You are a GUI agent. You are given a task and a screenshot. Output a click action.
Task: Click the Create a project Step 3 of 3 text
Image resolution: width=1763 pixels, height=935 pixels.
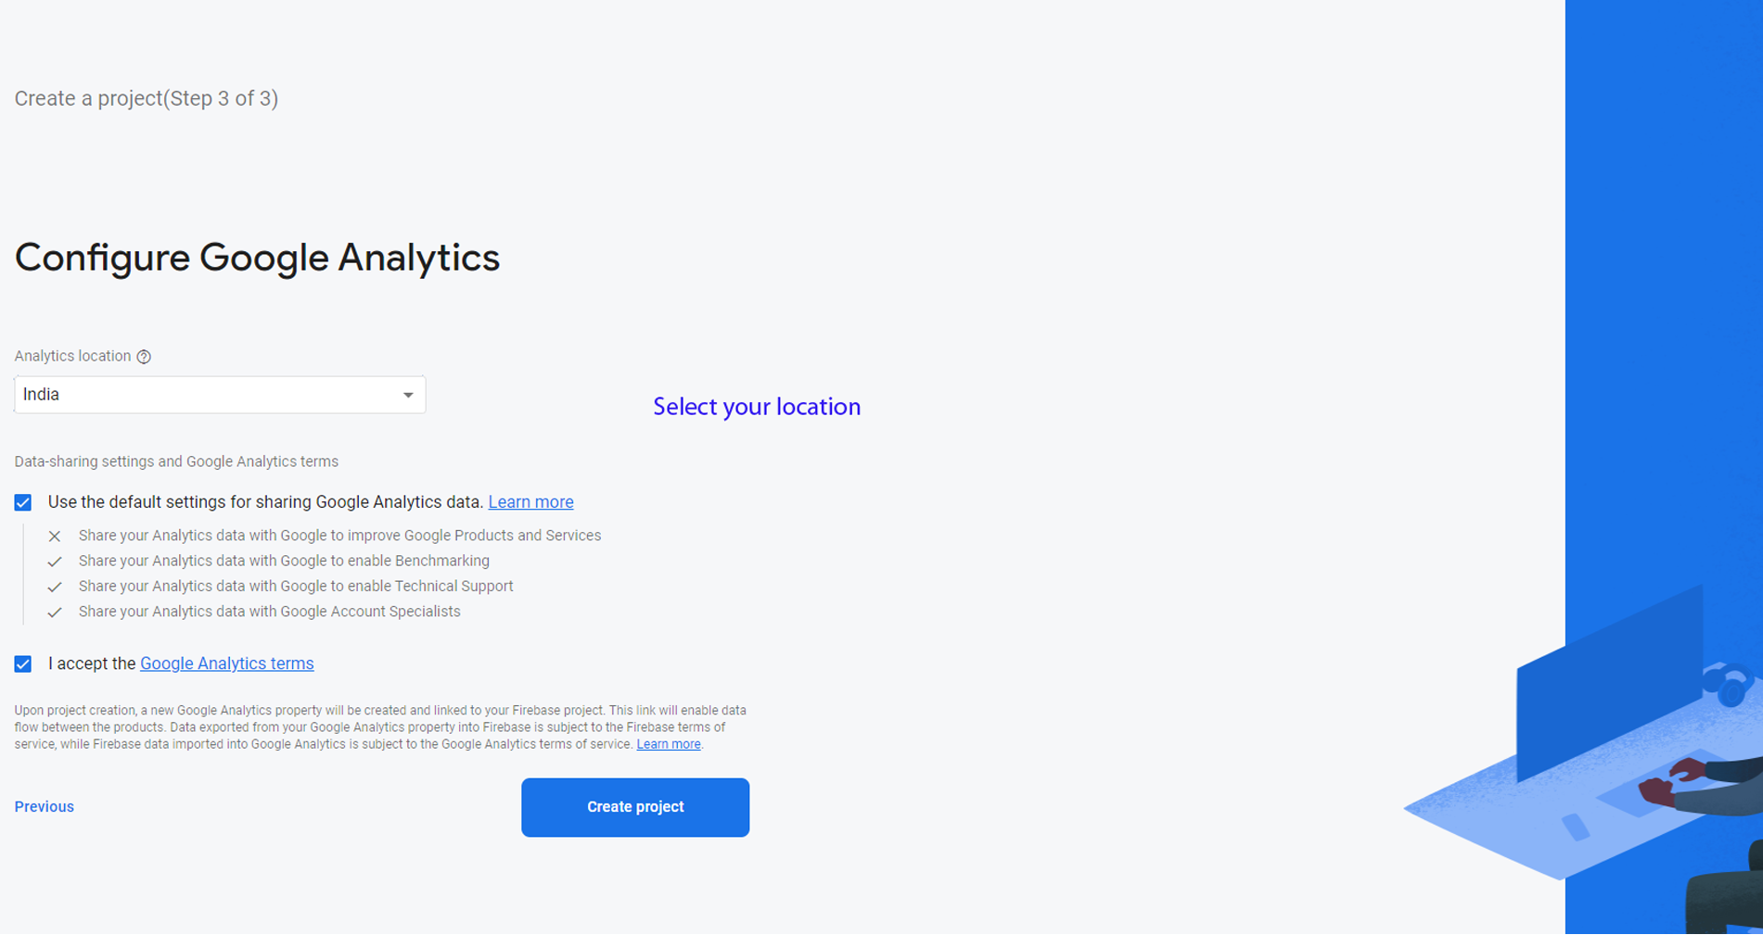tap(147, 98)
